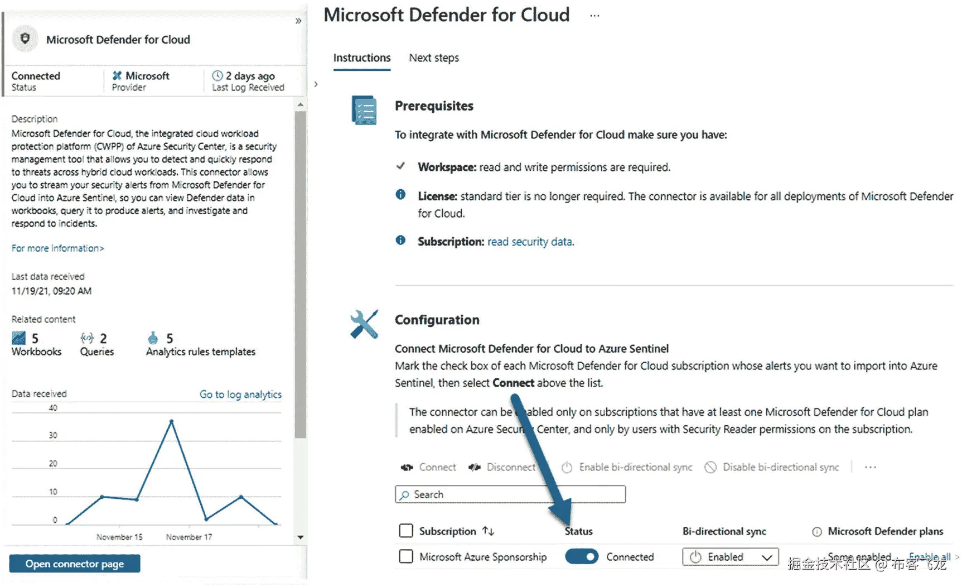Click the data received chart peak point
This screenshot has height=587, width=962.
click(171, 421)
